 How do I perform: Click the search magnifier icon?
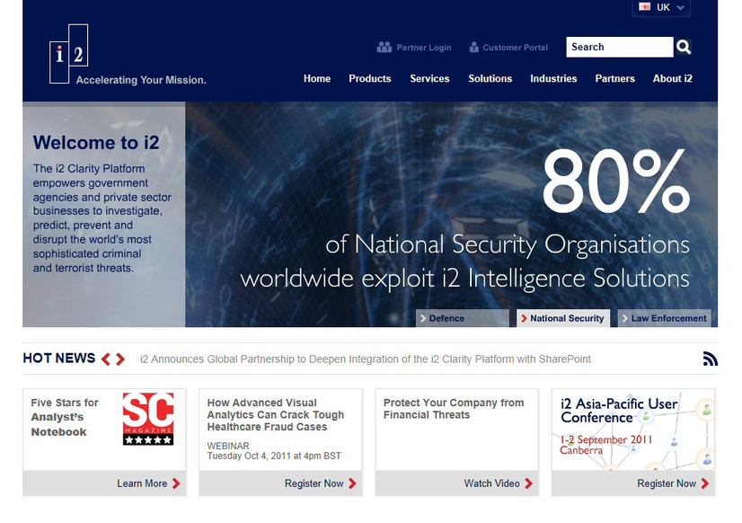tap(684, 47)
